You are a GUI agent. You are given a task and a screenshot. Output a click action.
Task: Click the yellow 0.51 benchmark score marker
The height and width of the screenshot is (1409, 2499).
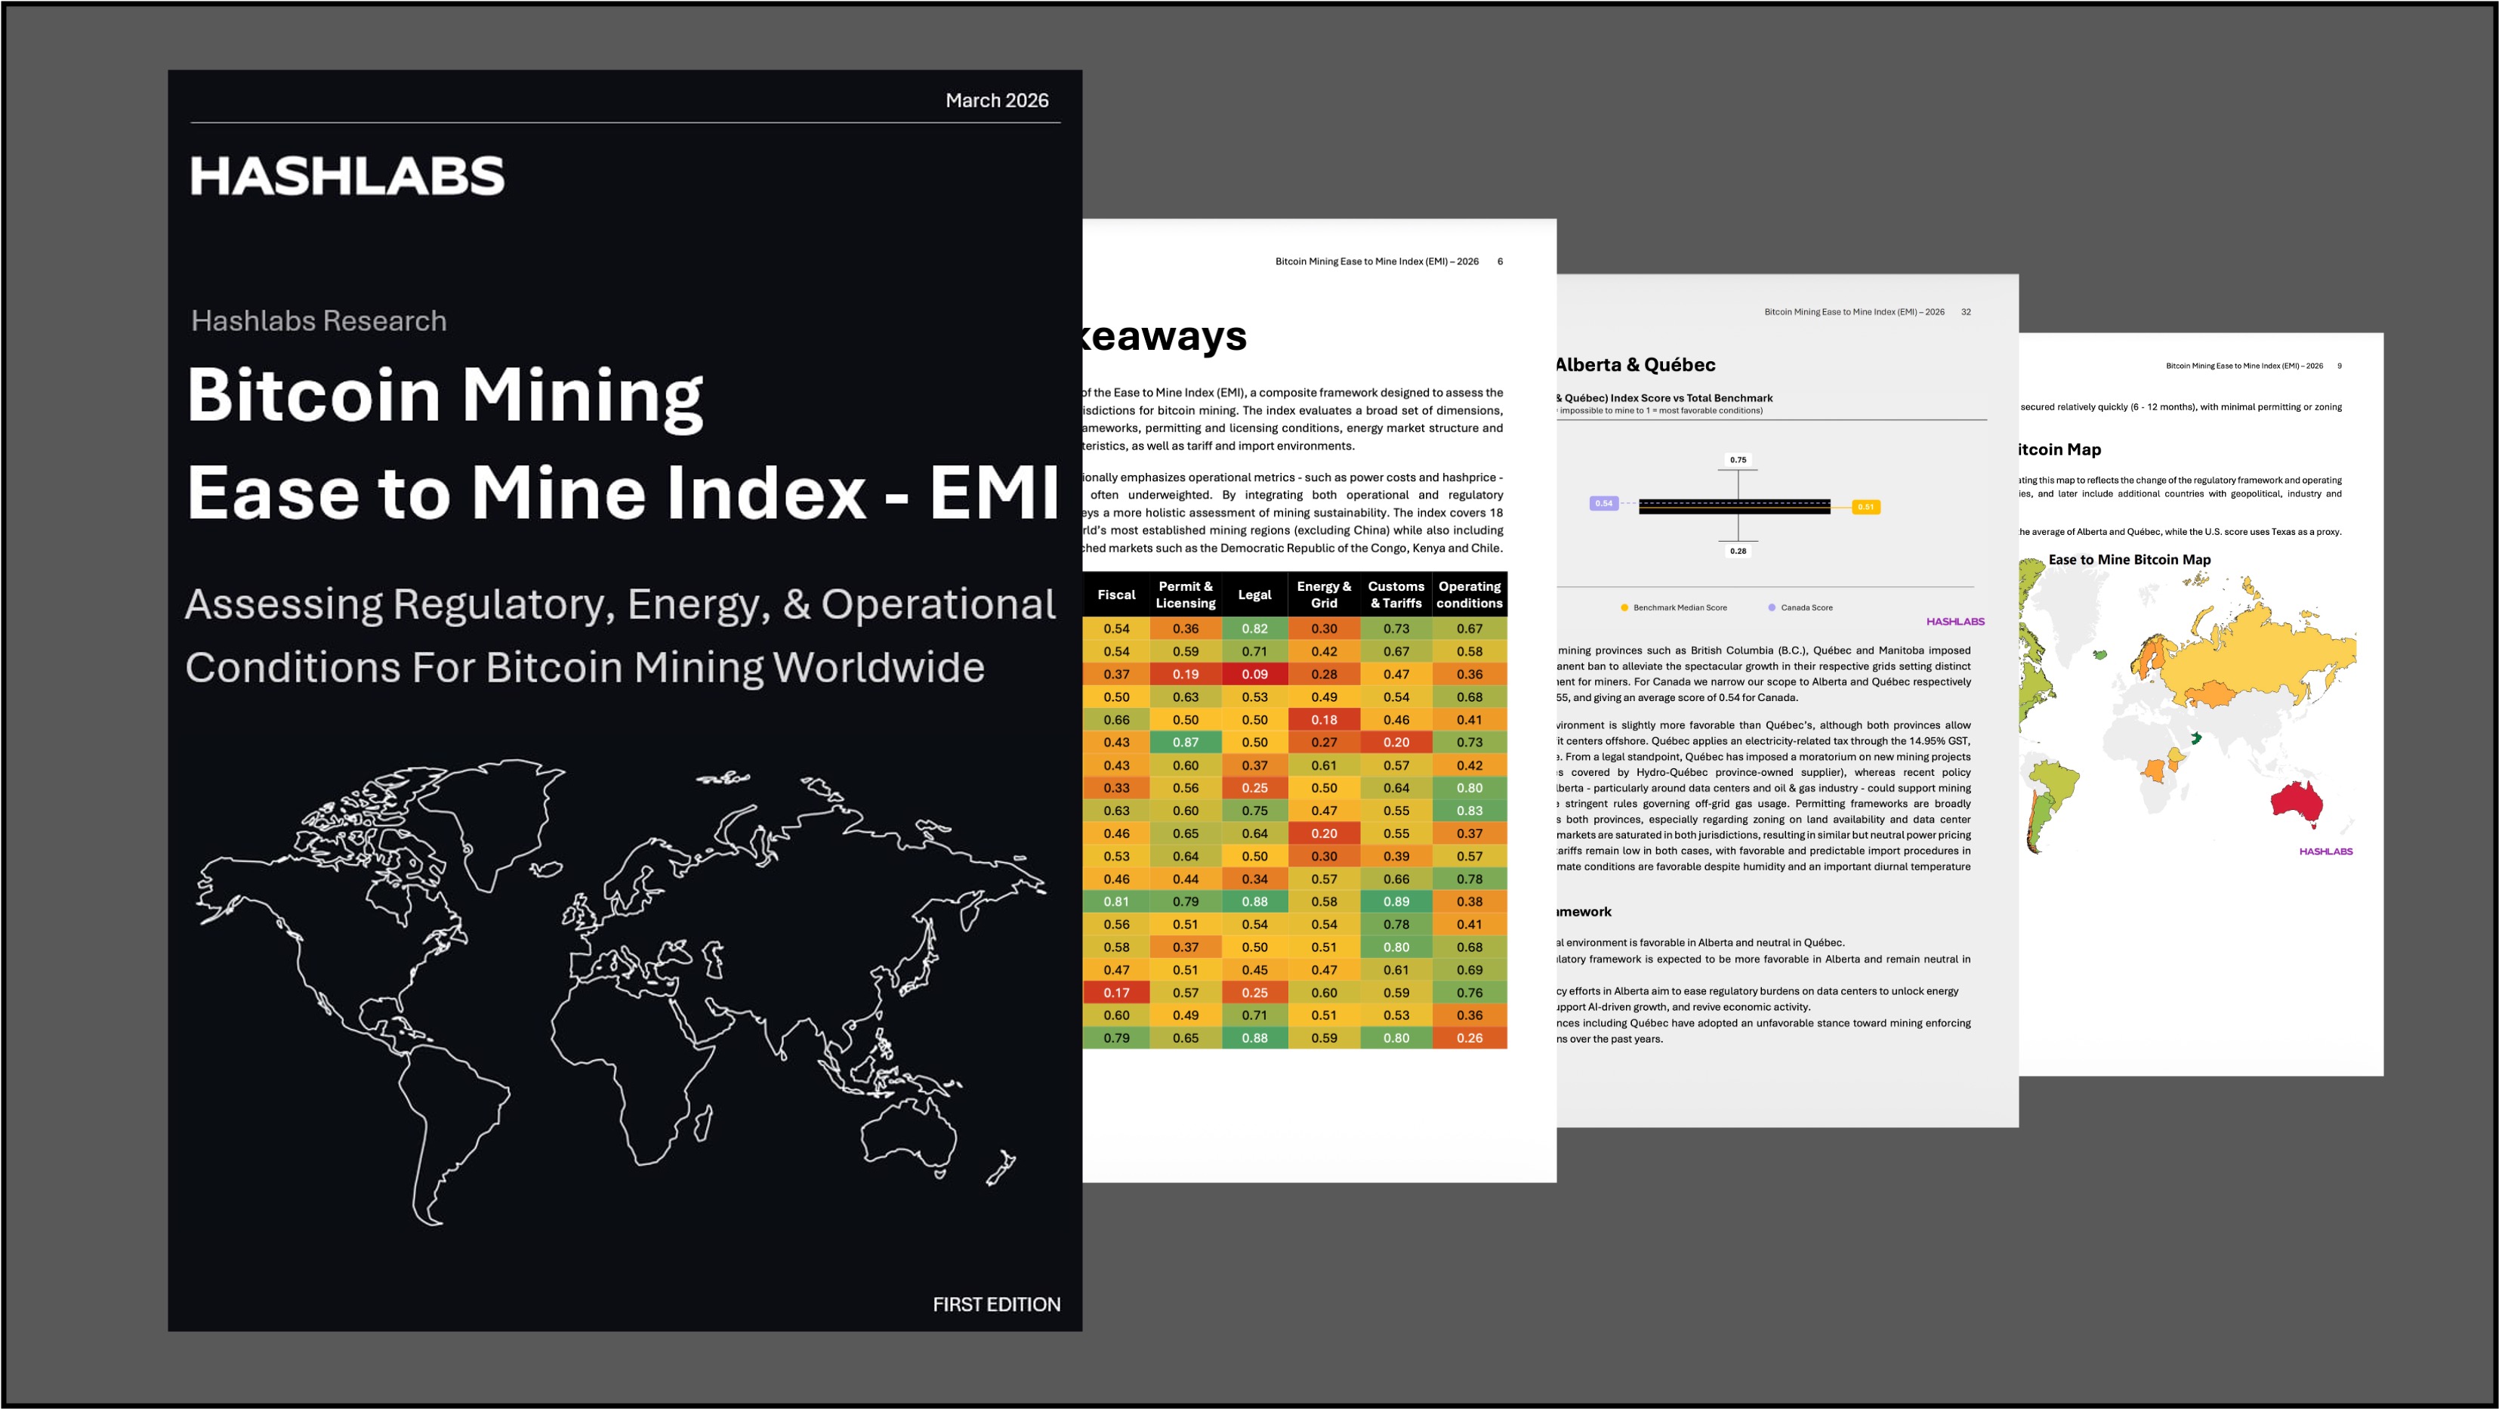tap(1865, 506)
